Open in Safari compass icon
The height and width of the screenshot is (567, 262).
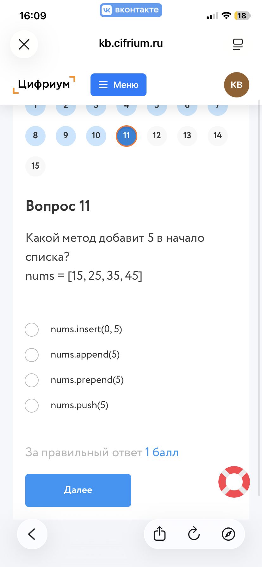[228, 534]
